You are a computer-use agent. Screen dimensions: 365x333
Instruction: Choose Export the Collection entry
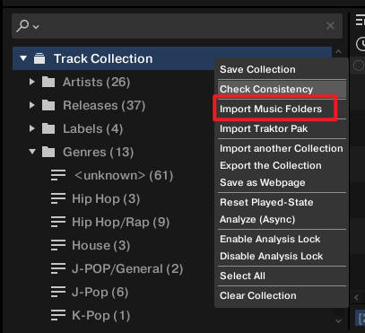tap(282, 165)
